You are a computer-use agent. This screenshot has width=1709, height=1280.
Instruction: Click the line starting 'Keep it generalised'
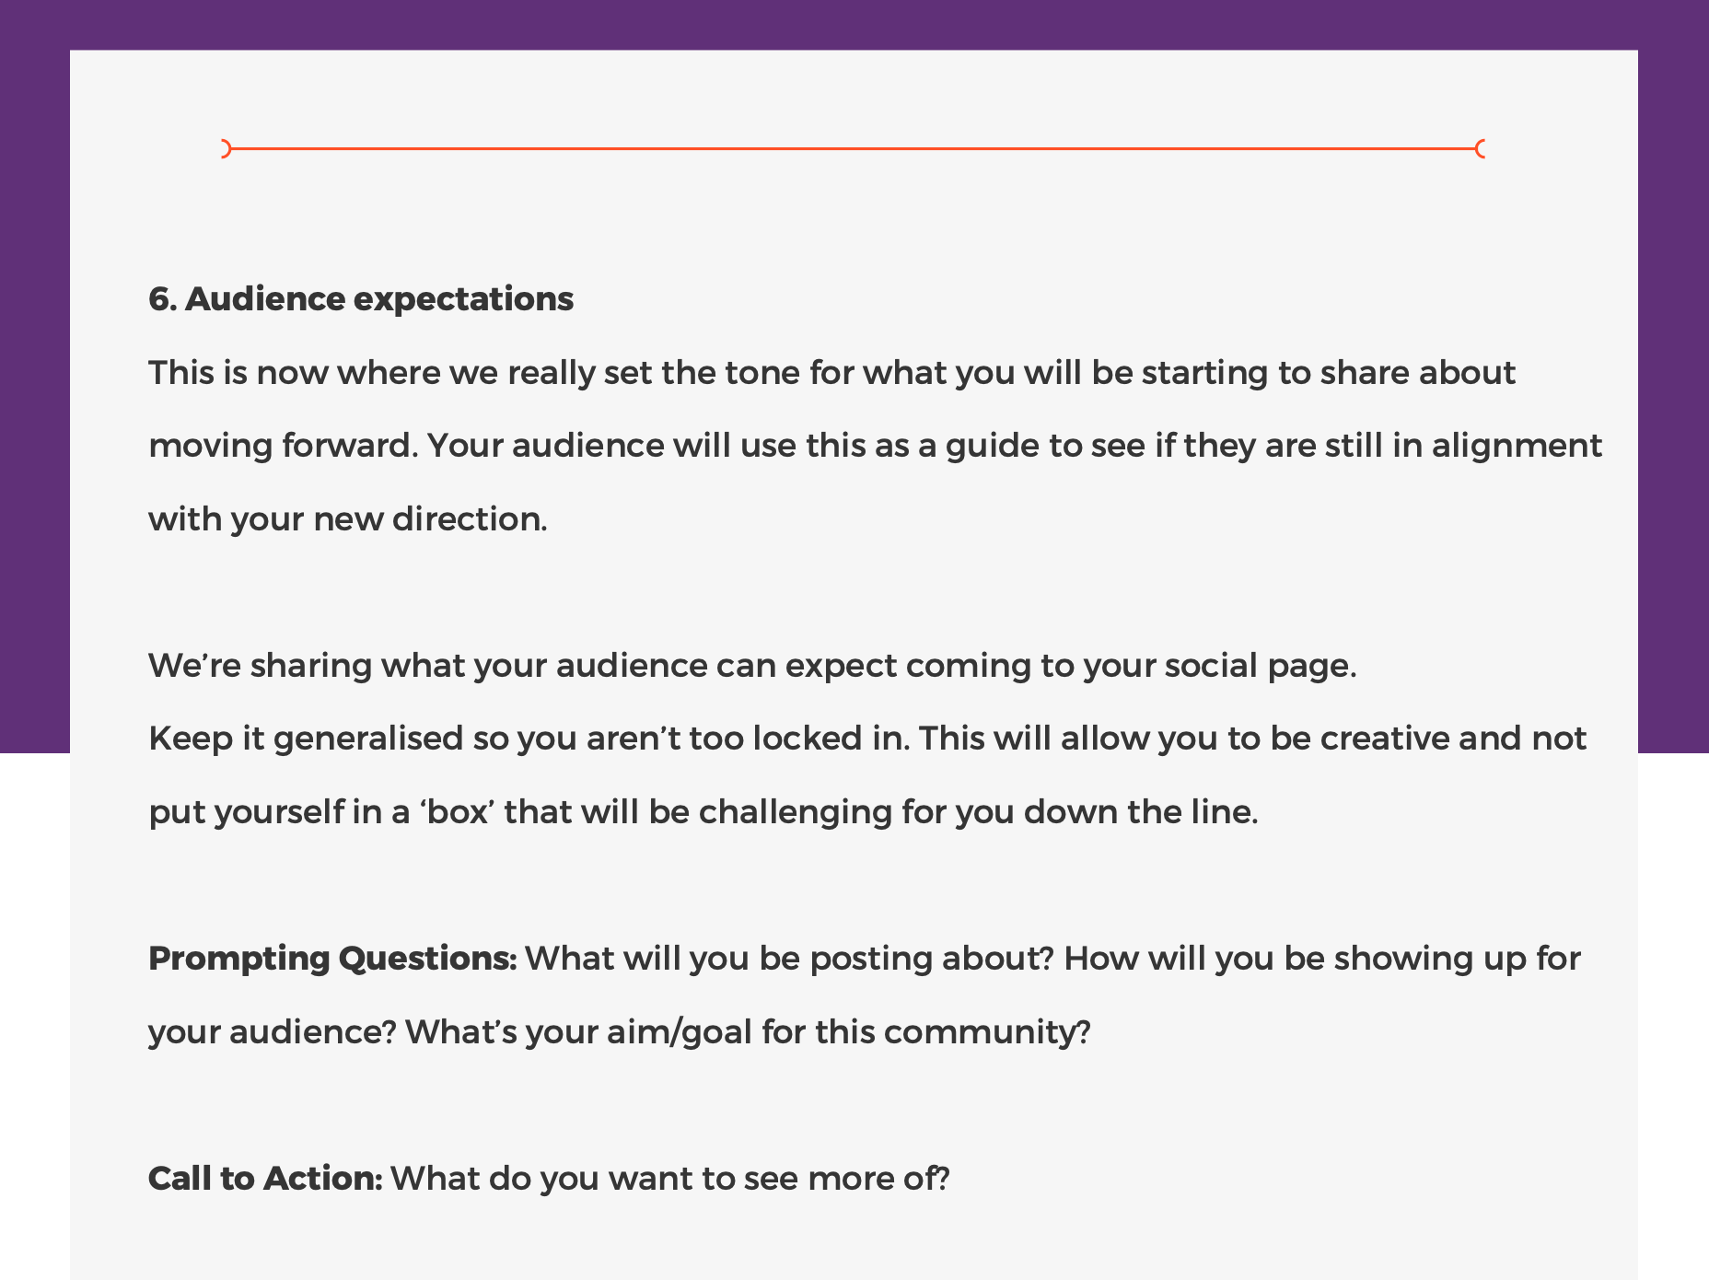(x=867, y=739)
